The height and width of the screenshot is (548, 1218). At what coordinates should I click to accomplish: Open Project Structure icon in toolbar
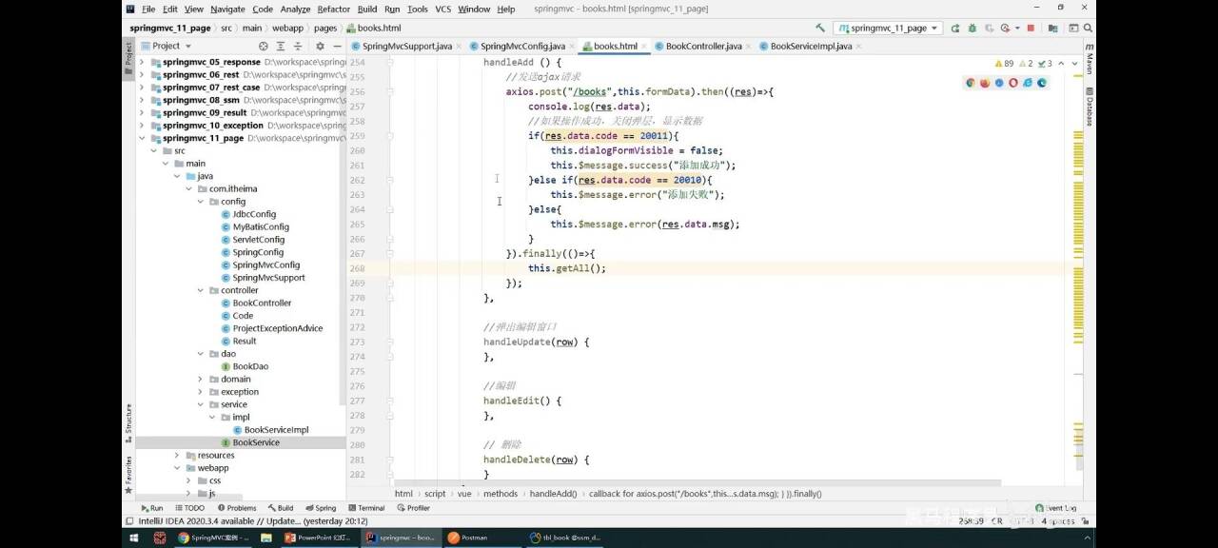coord(1051,29)
